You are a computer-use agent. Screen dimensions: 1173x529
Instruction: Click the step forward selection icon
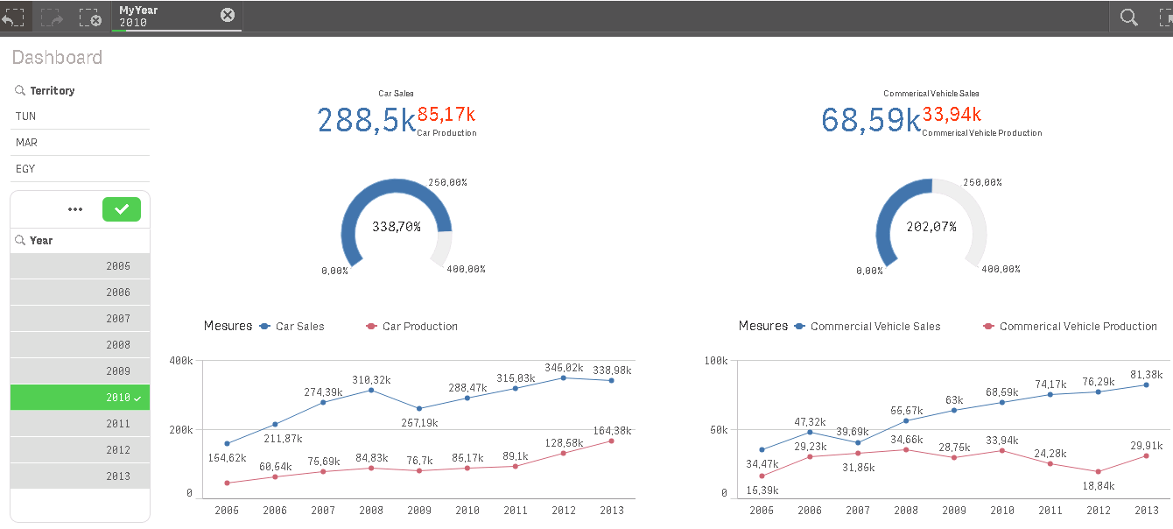(52, 17)
